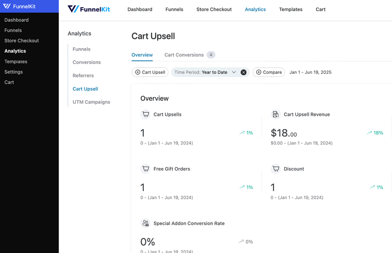This screenshot has width=392, height=253.
Task: Click the Free Gift Orders label
Action: (x=171, y=168)
